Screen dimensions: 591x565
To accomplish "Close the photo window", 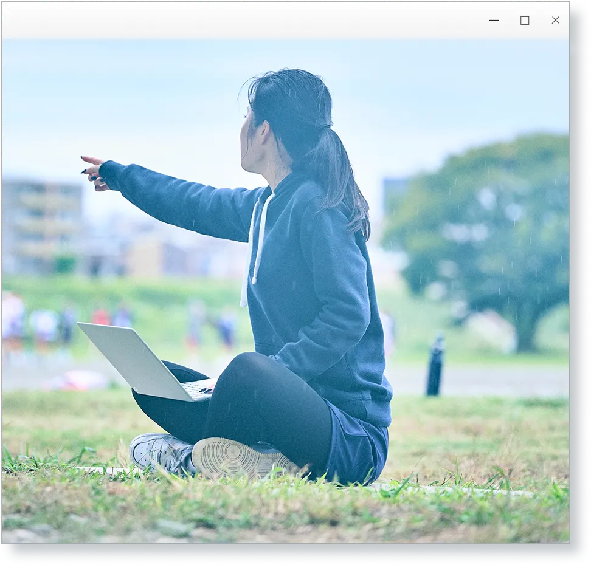I will [x=555, y=21].
